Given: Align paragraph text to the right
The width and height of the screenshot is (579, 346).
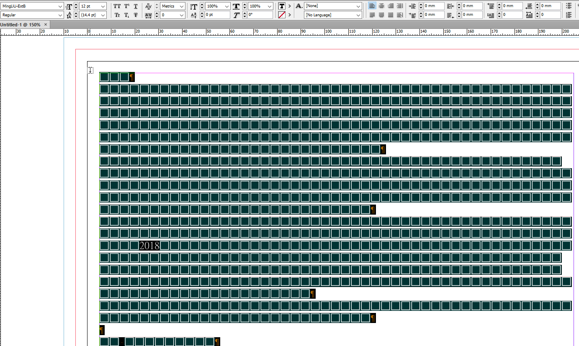Looking at the screenshot, I should click(391, 6).
